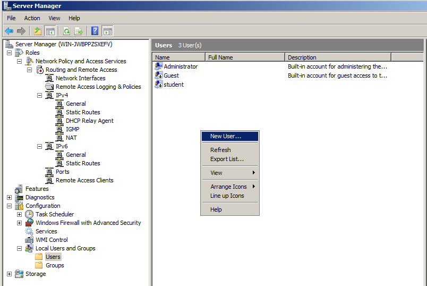The image size is (427, 286).
Task: Open View submenu in context menu
Action: 230,173
